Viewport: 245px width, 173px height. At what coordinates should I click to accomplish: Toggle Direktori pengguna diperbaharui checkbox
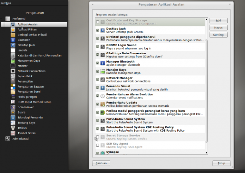point(97,38)
